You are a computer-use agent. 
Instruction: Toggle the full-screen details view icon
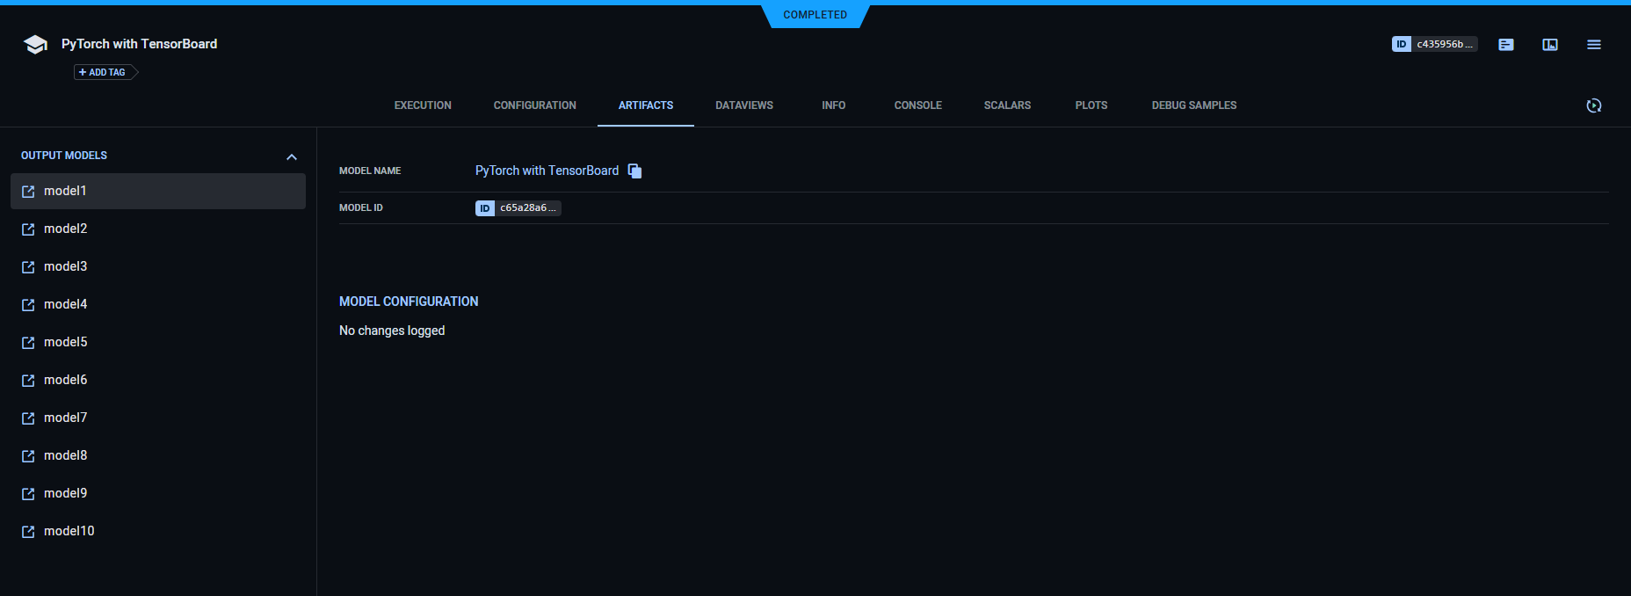1550,45
